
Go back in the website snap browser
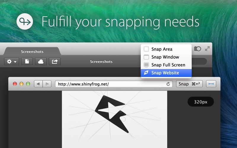39,84
